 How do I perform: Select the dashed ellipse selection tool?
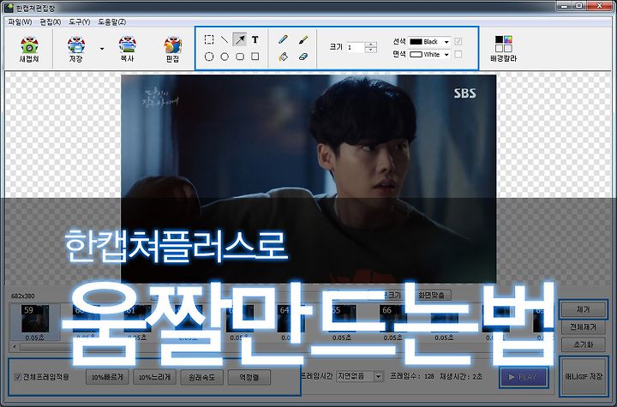click(209, 57)
